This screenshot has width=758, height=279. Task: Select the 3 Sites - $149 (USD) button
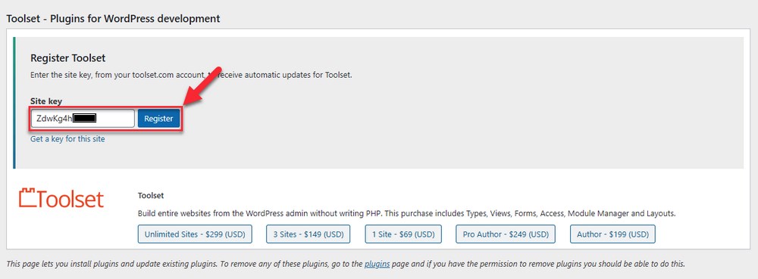pyautogui.click(x=309, y=234)
